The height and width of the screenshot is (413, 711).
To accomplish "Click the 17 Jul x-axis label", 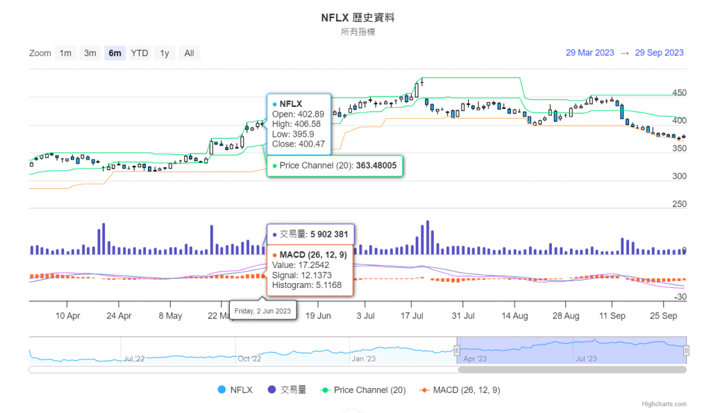I will click(x=412, y=316).
